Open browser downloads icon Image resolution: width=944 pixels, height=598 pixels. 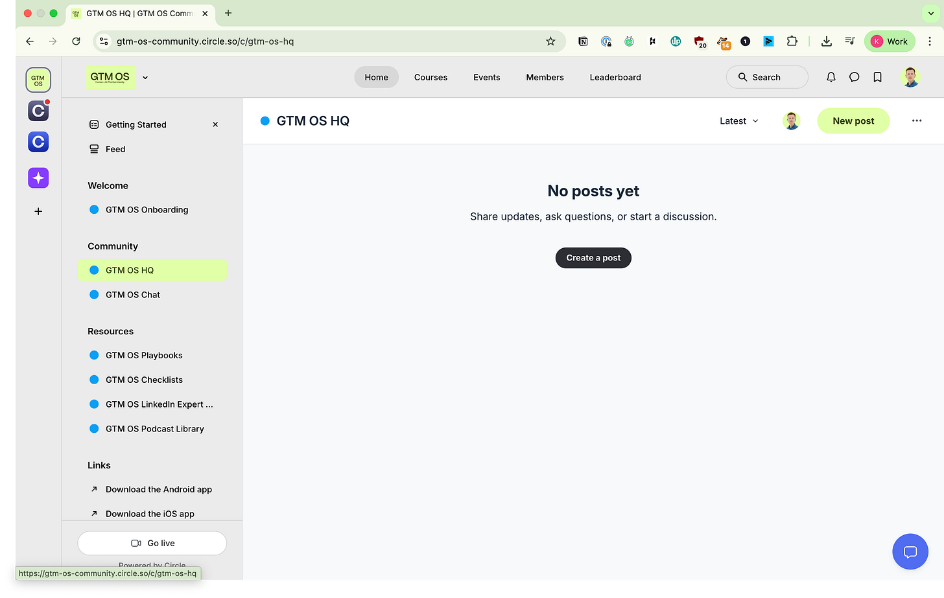coord(826,41)
